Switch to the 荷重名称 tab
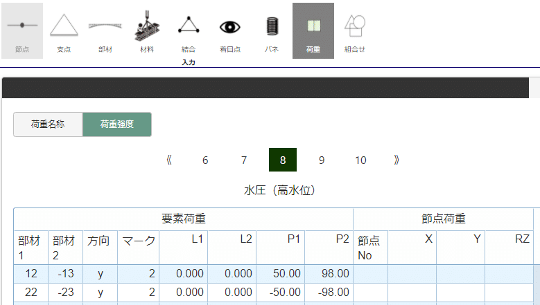The width and height of the screenshot is (540, 305). tap(48, 124)
